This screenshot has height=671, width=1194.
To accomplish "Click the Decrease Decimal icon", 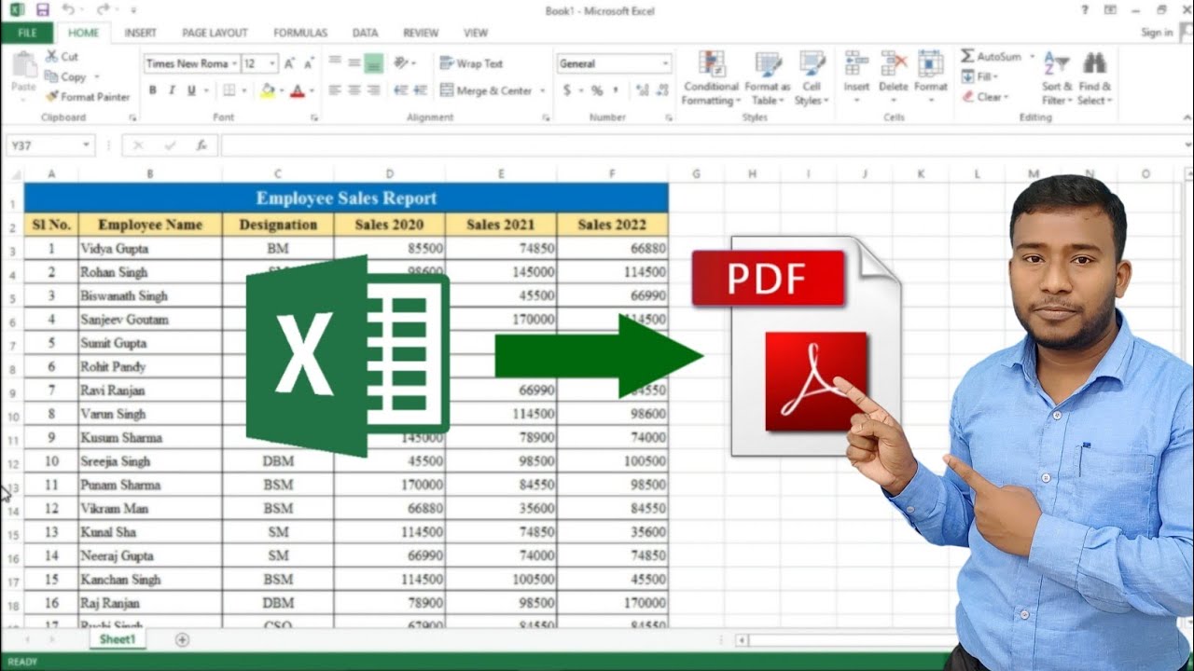I will [x=663, y=90].
